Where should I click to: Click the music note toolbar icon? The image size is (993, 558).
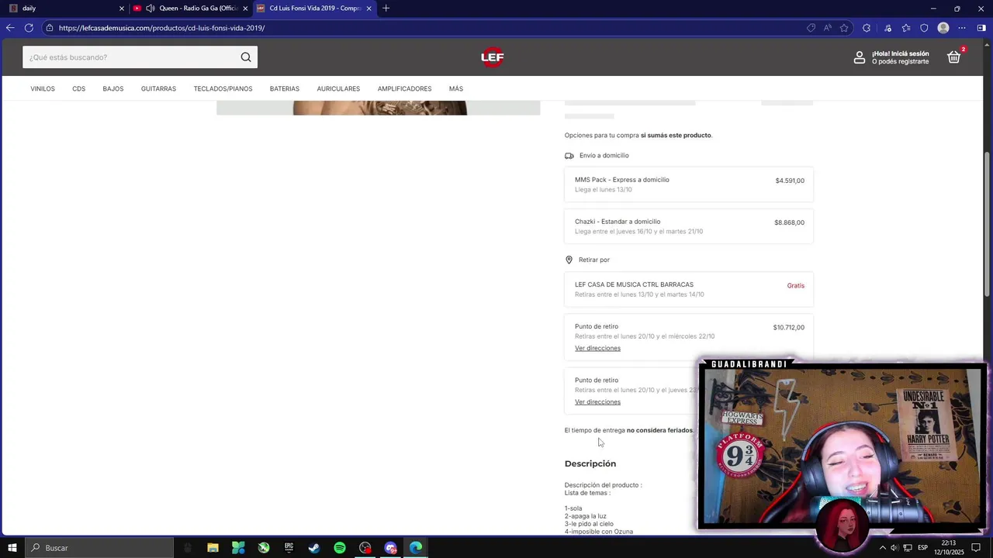(888, 28)
